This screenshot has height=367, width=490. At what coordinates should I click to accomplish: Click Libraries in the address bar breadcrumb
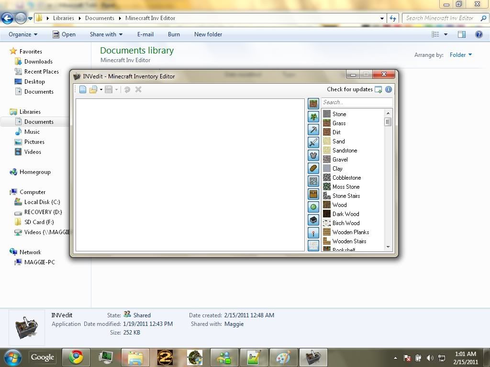coord(64,18)
